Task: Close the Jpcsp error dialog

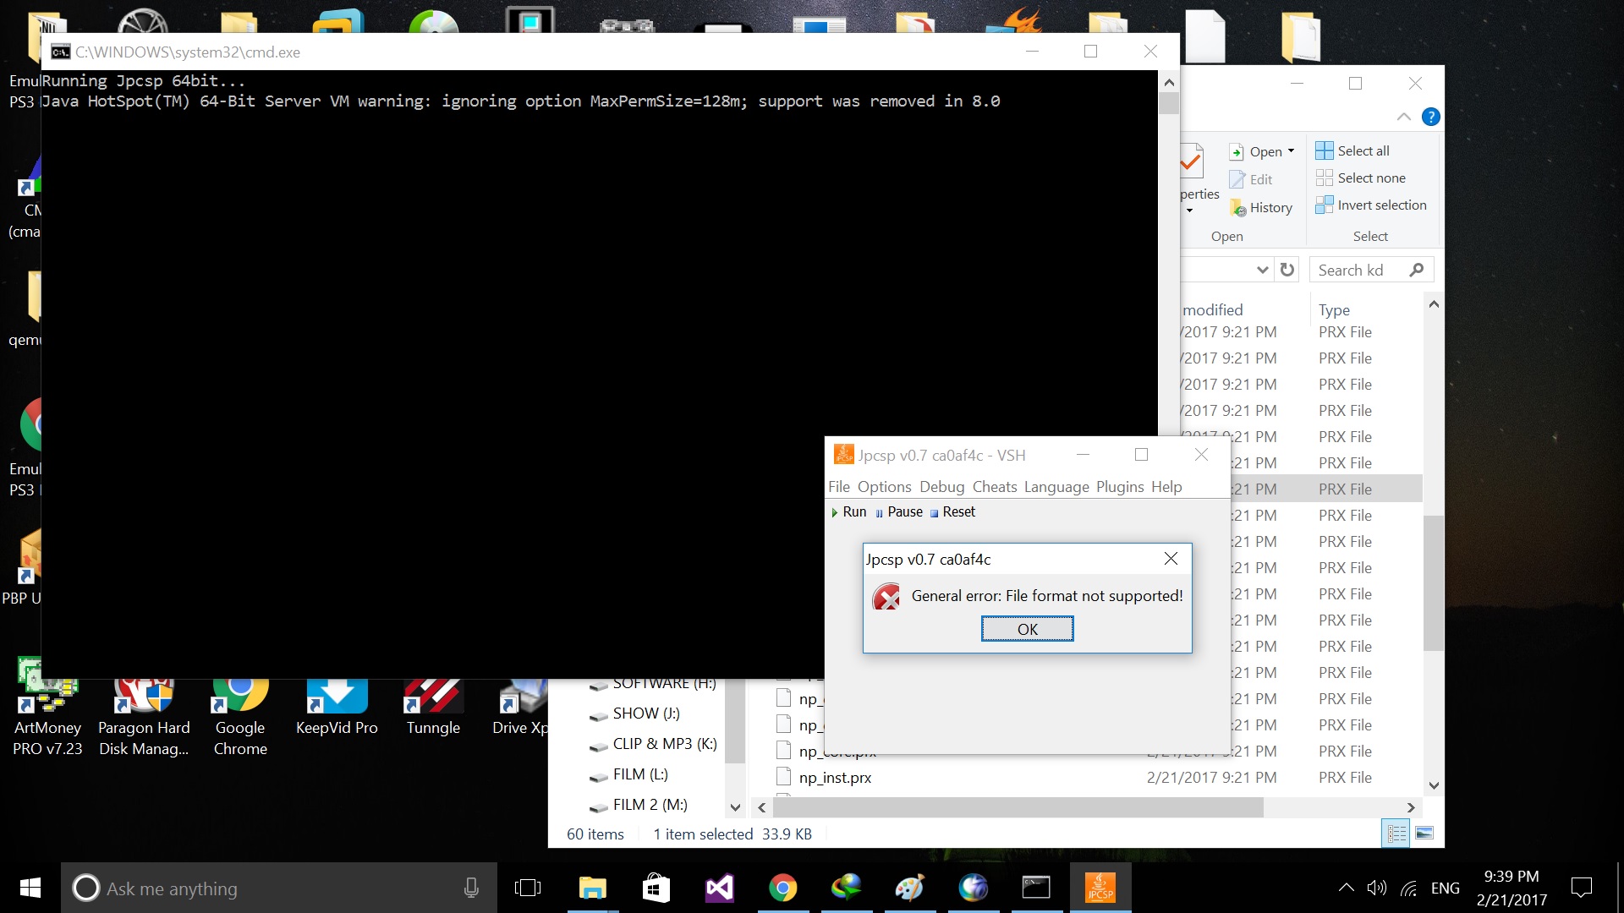Action: (1171, 559)
